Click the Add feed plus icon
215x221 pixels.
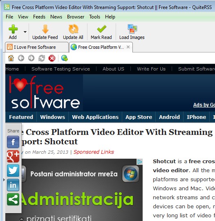13,29
